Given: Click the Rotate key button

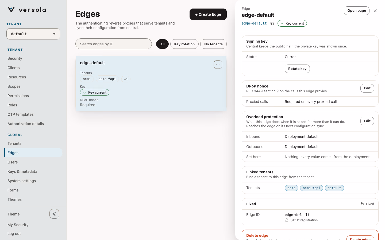Looking at the screenshot, I should click(297, 69).
